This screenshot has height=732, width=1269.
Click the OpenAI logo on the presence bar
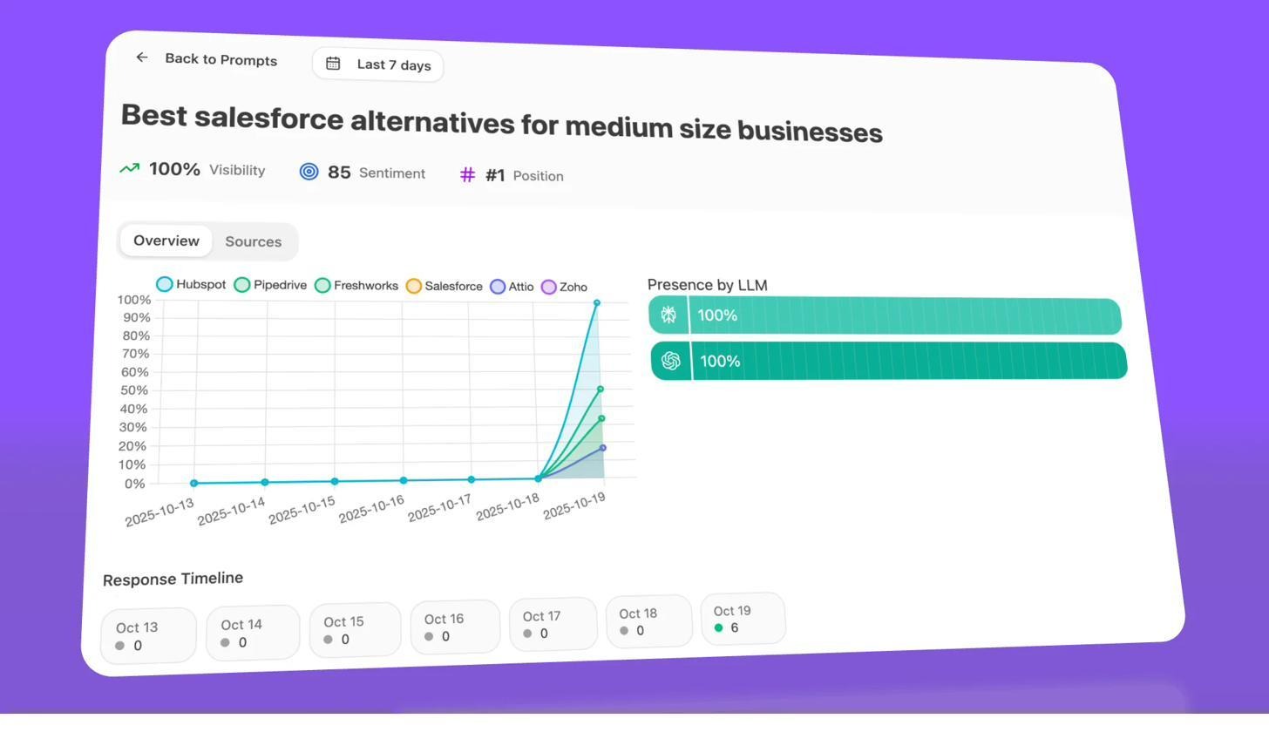(x=670, y=360)
